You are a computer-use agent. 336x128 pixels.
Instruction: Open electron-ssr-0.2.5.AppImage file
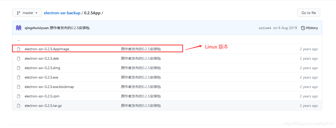[47, 49]
